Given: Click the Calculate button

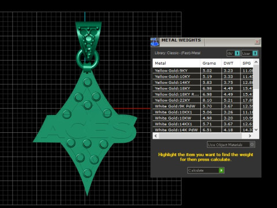Looking at the screenshot, I should click(x=206, y=170).
